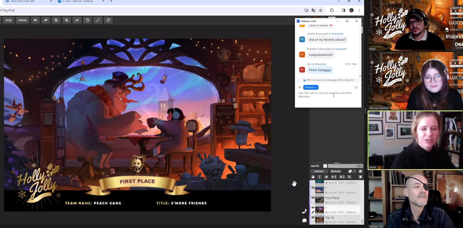463x228 pixels.
Task: Open the emoji picker in Webinar Chat
Action: 356,87
